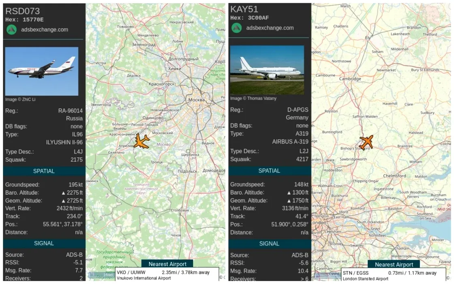Click the Cambridge city label on map
The image size is (454, 284).
click(x=350, y=79)
